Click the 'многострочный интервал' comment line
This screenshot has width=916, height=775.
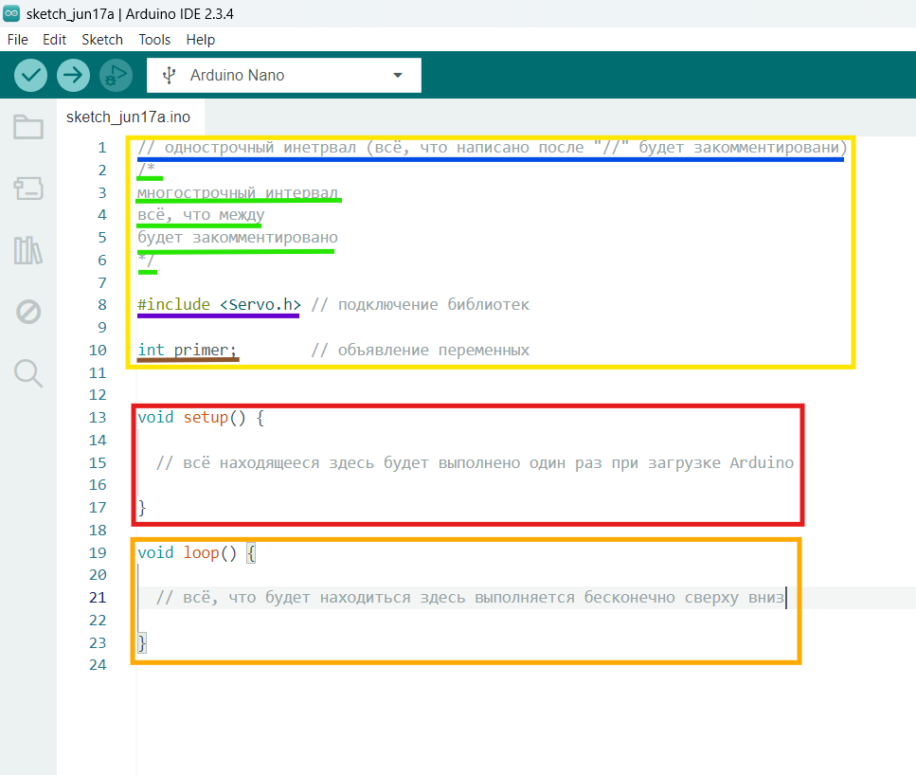coord(238,192)
